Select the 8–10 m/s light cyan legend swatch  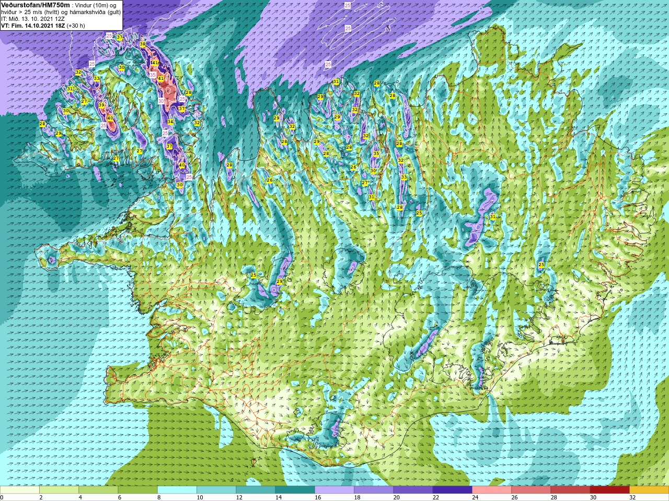tap(177, 490)
